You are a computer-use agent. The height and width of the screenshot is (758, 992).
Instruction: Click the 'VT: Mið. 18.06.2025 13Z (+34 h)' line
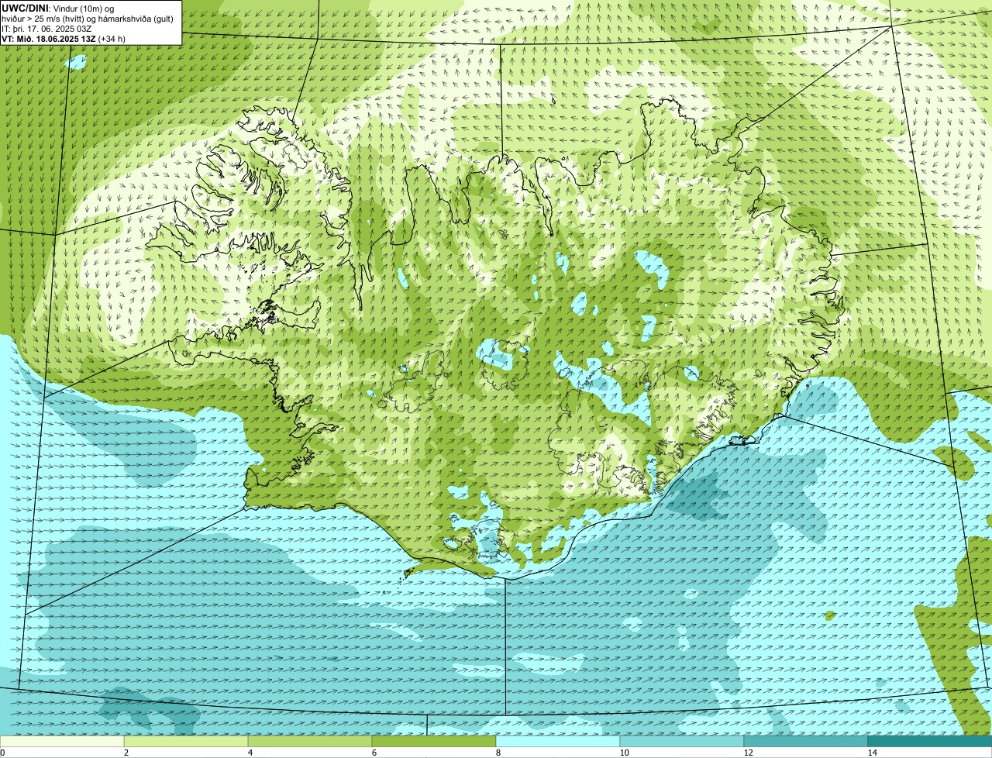64,39
